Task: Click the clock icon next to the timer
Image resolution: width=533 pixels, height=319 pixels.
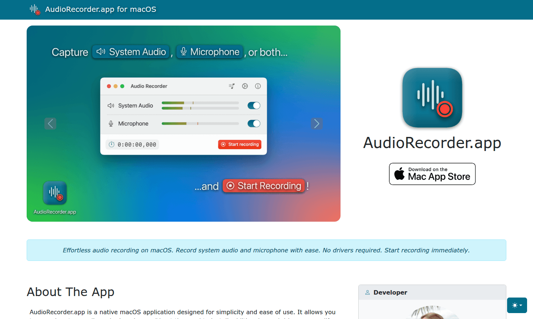Action: (x=111, y=144)
